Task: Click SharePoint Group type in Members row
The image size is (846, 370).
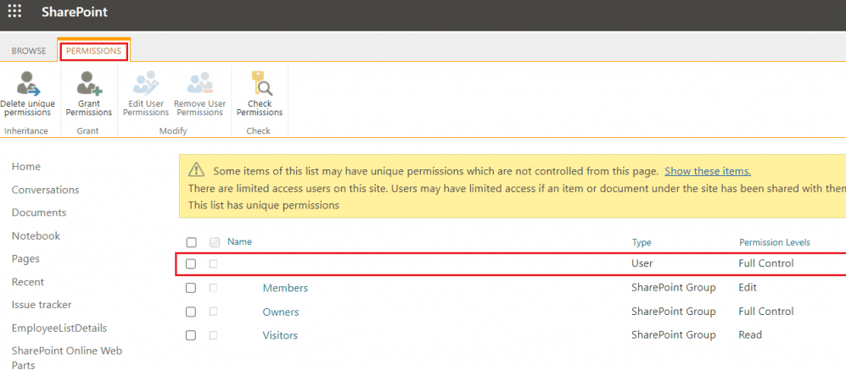Action: coord(674,288)
